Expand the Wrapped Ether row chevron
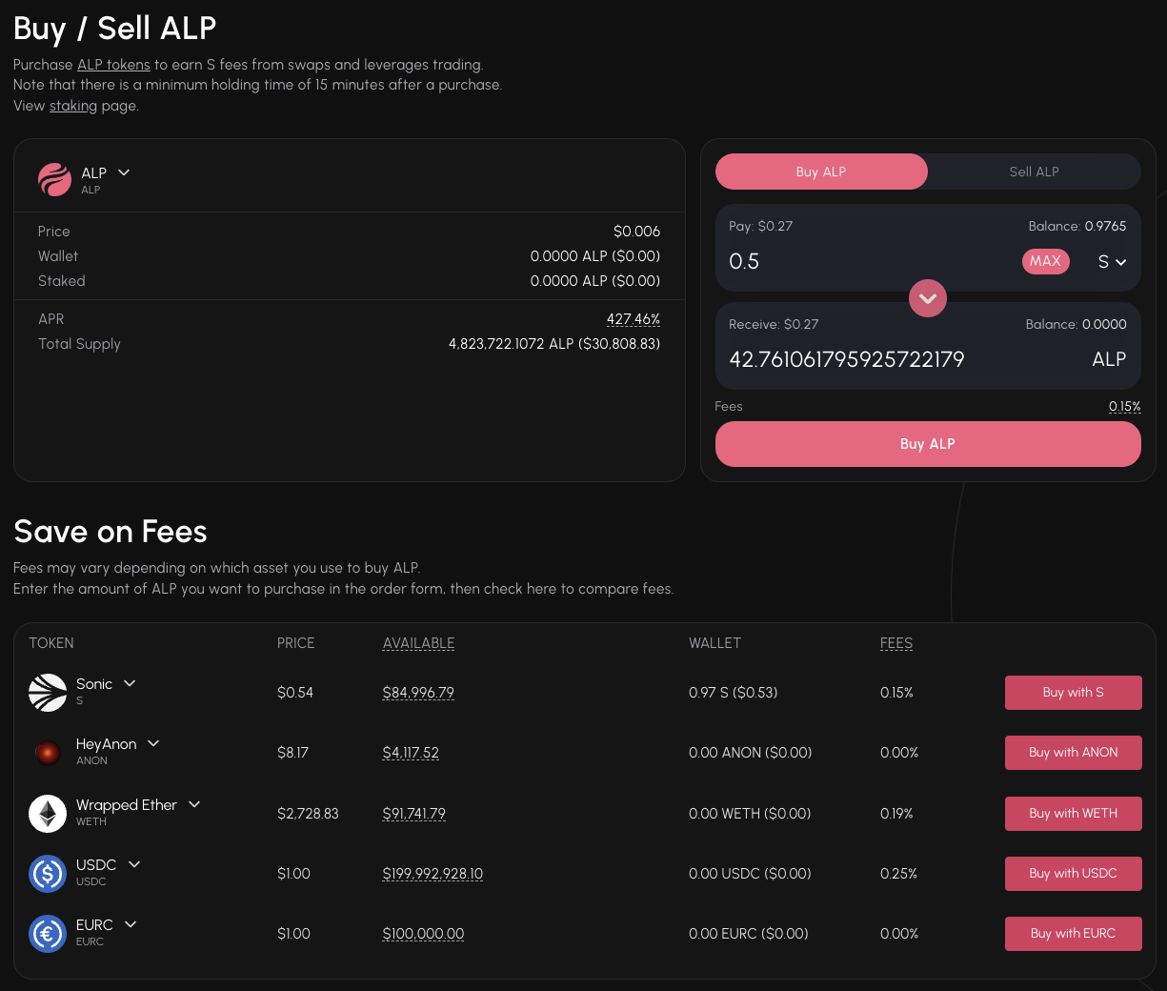This screenshot has height=991, width=1167. [x=194, y=804]
